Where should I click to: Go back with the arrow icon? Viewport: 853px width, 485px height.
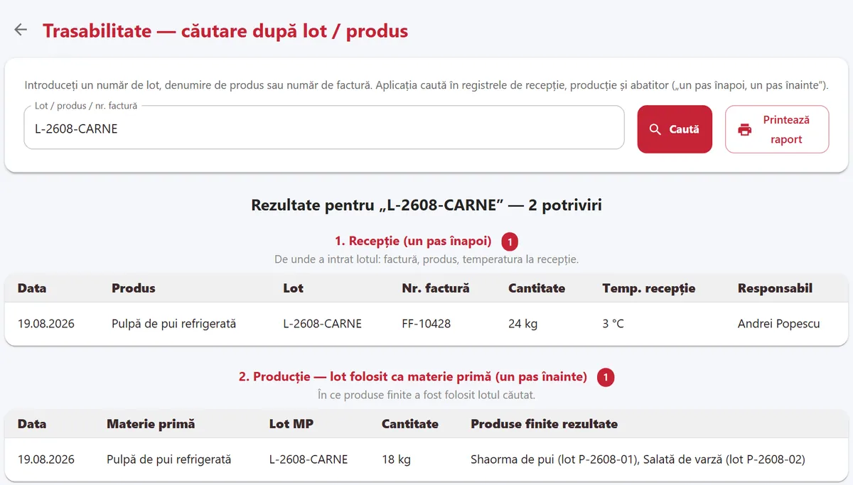point(21,29)
